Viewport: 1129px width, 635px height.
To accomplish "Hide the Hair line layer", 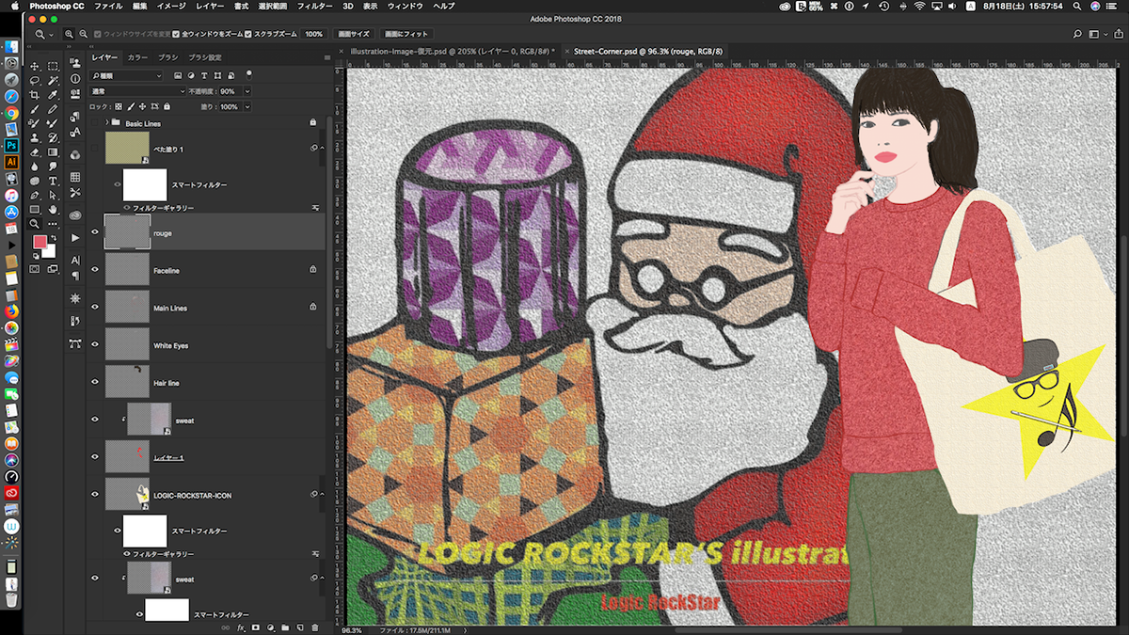I will click(x=94, y=382).
